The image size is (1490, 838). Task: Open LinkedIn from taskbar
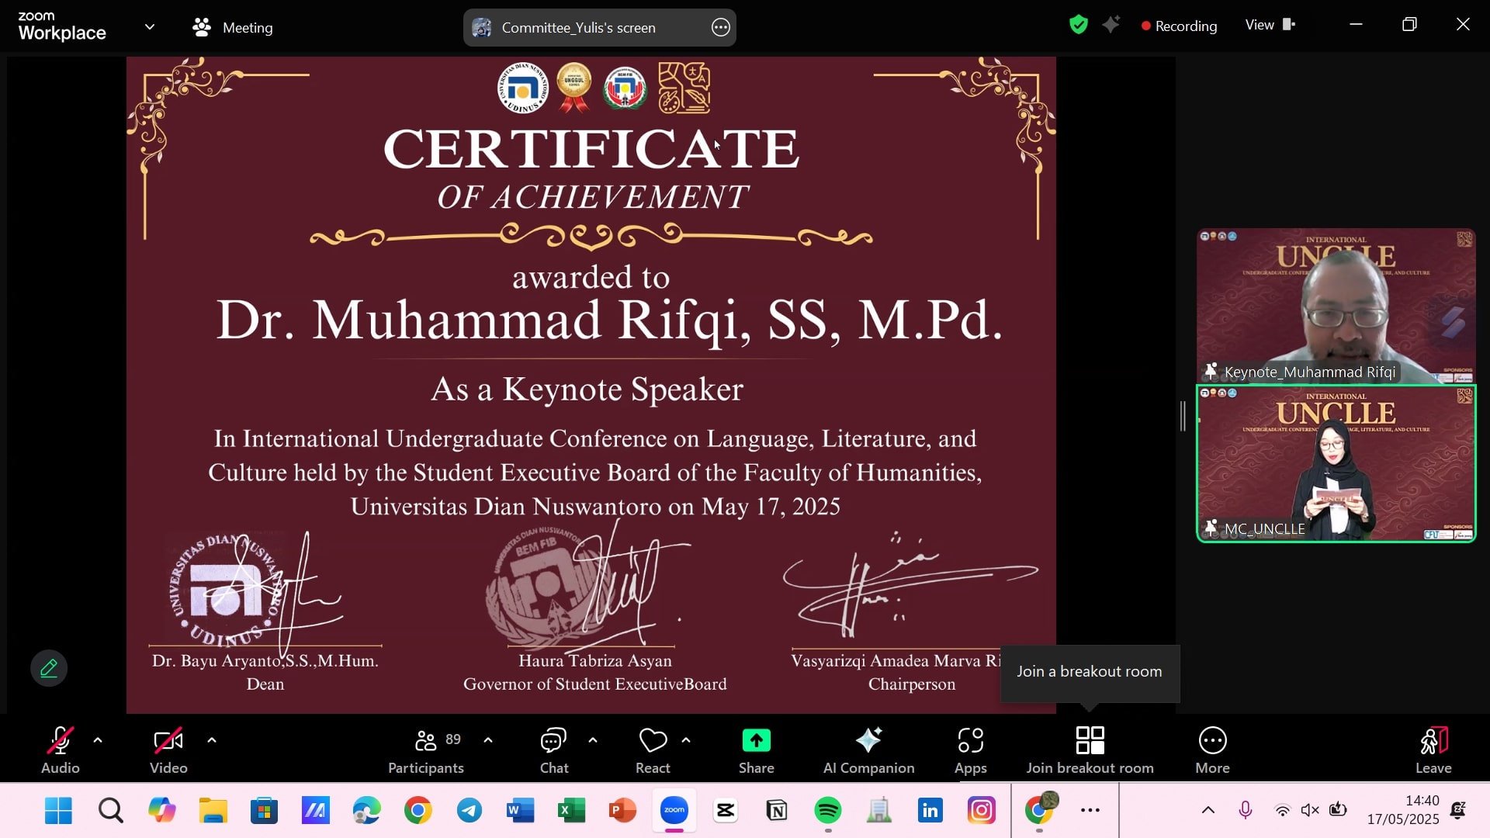click(930, 811)
